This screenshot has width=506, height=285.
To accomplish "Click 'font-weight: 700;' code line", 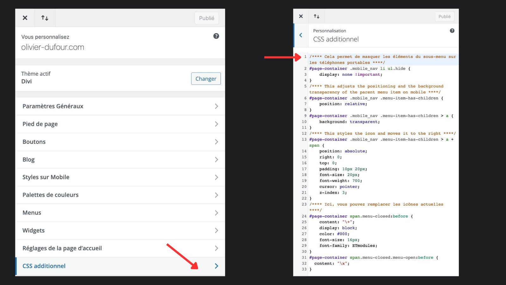I will click(x=341, y=181).
